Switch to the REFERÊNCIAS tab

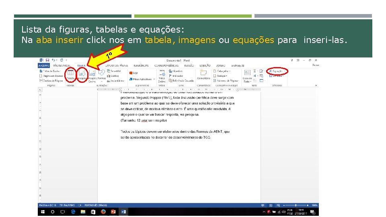(141, 66)
